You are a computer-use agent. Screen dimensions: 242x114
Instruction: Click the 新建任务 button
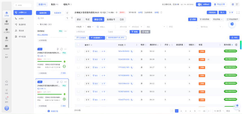(x=43, y=13)
